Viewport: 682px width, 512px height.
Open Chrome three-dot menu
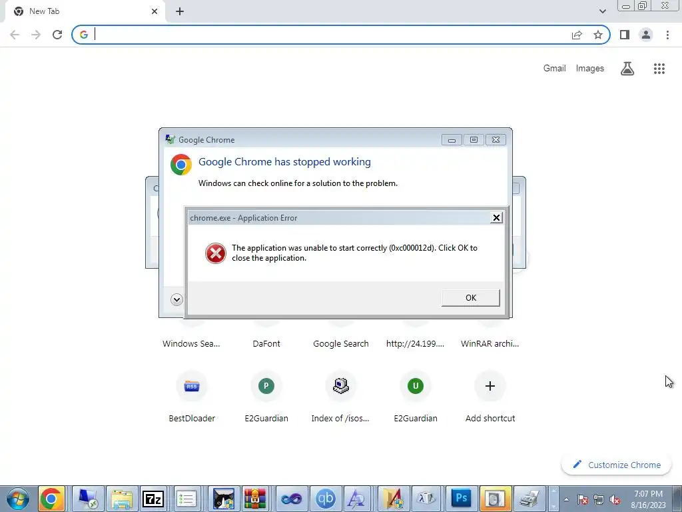point(667,35)
